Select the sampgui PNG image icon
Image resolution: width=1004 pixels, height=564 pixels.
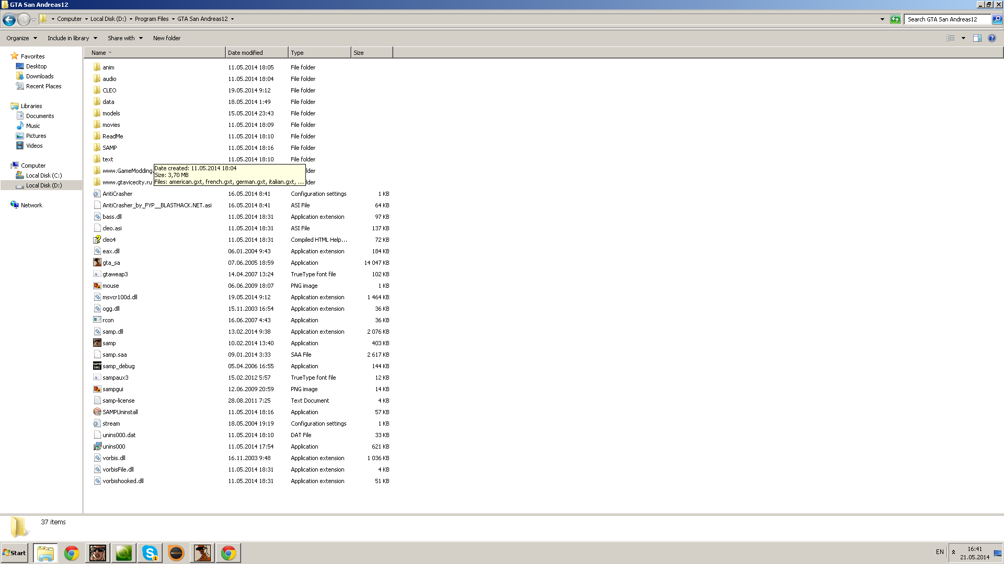point(97,389)
